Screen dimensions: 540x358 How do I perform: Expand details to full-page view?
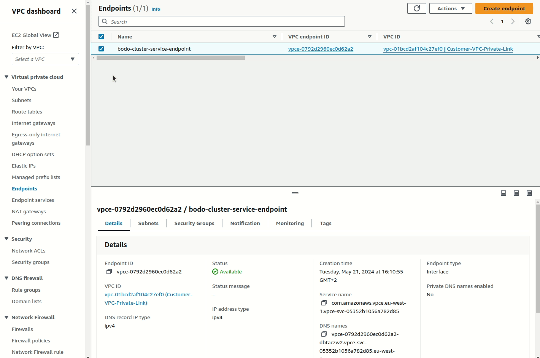(x=529, y=193)
